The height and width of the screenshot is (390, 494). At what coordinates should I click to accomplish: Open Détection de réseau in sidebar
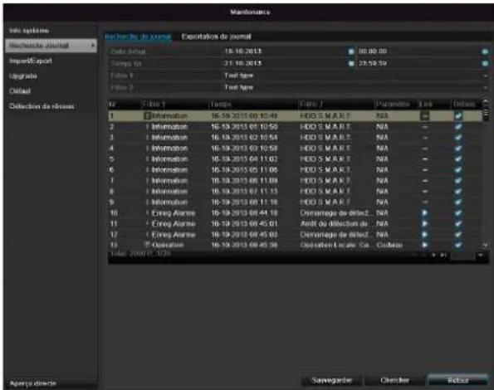(x=42, y=106)
